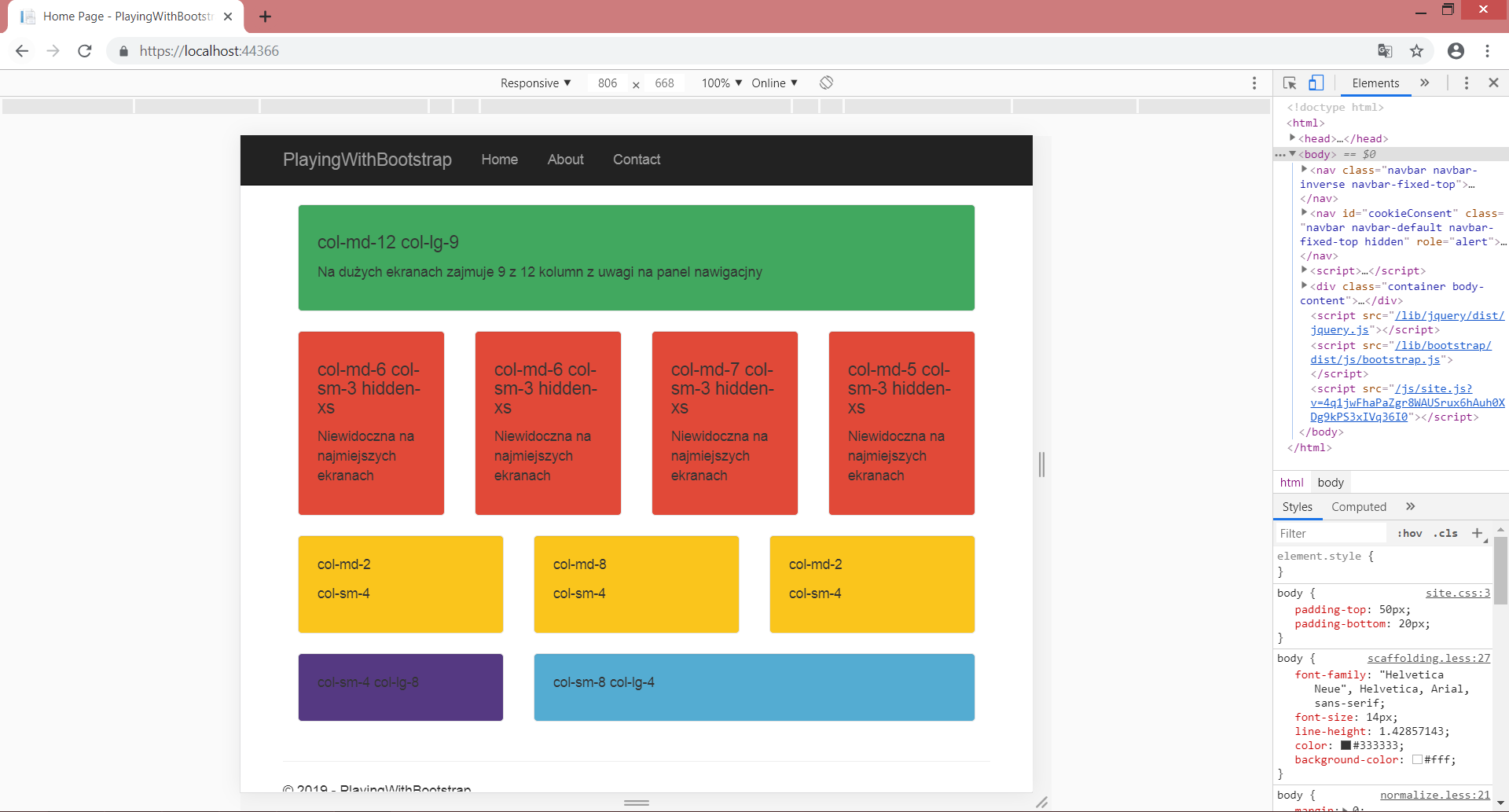Select body breadcrumb
This screenshot has width=1509, height=812.
1331,483
